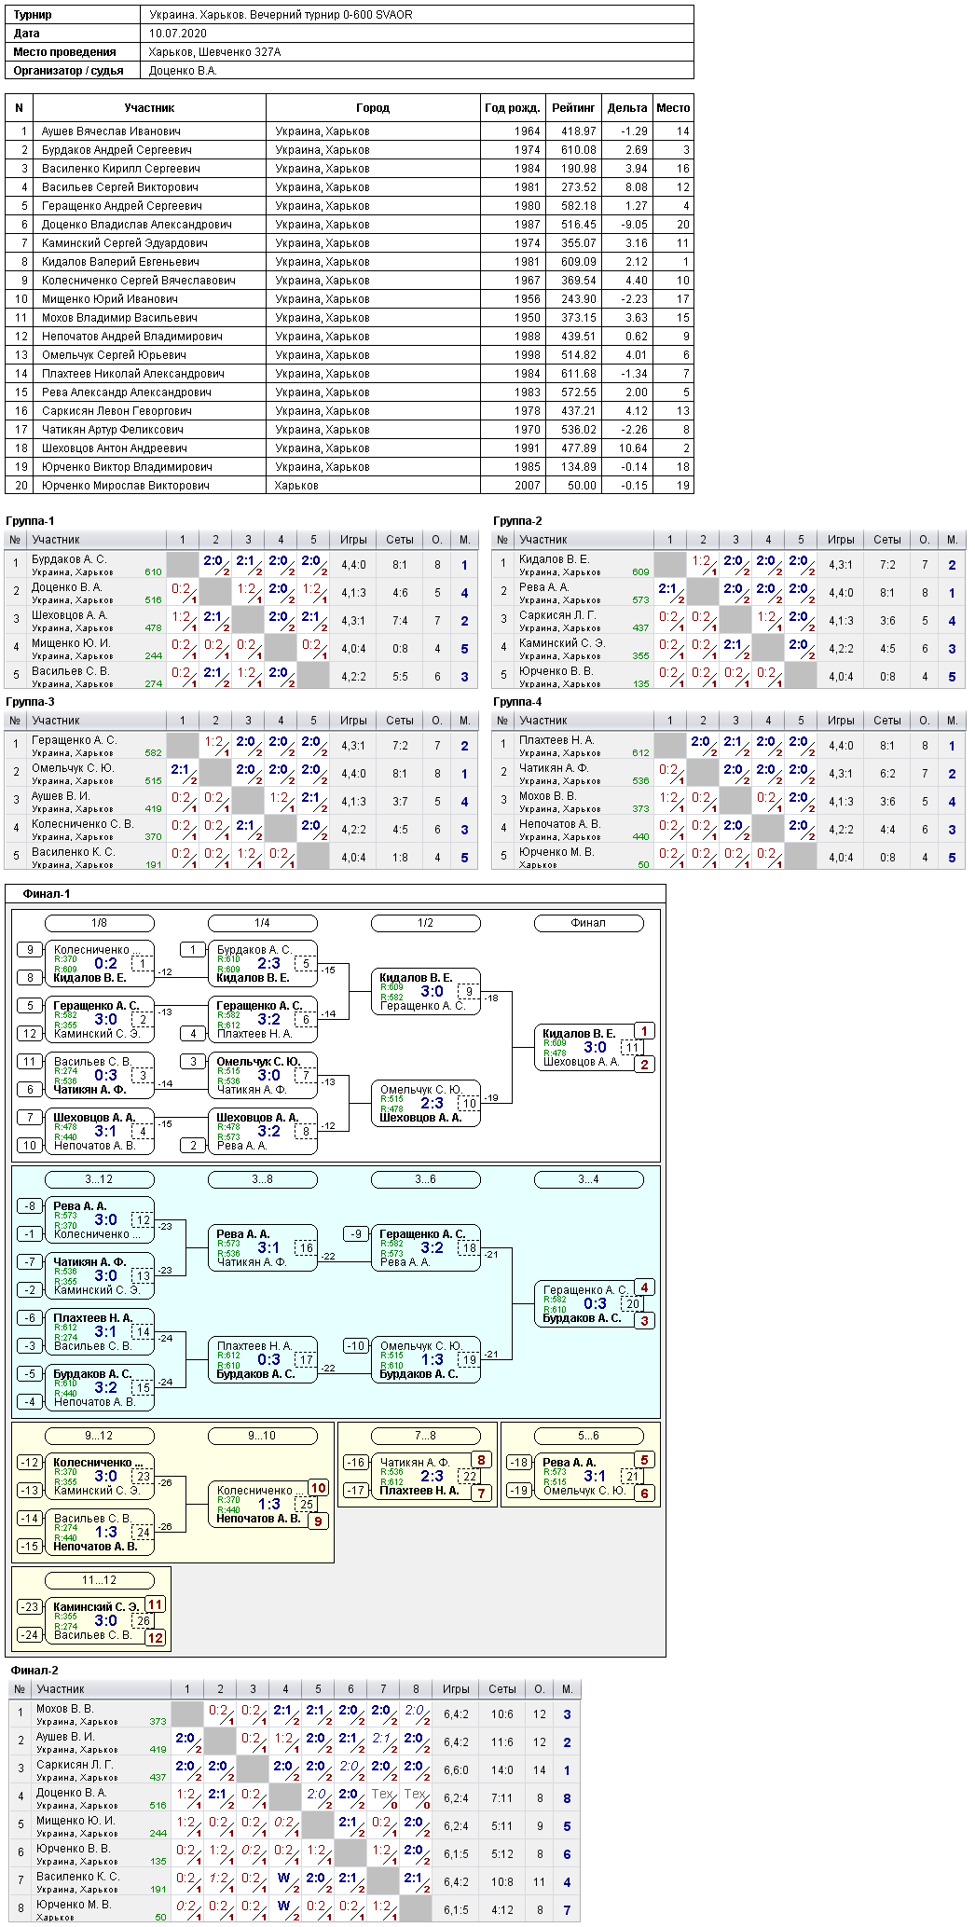
Task: Click the match number 11 box in the final
Action: (632, 1048)
